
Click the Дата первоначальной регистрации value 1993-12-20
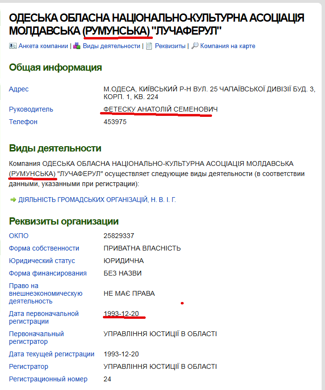(x=121, y=314)
